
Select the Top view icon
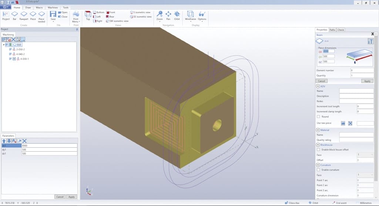pyautogui.click(x=88, y=15)
